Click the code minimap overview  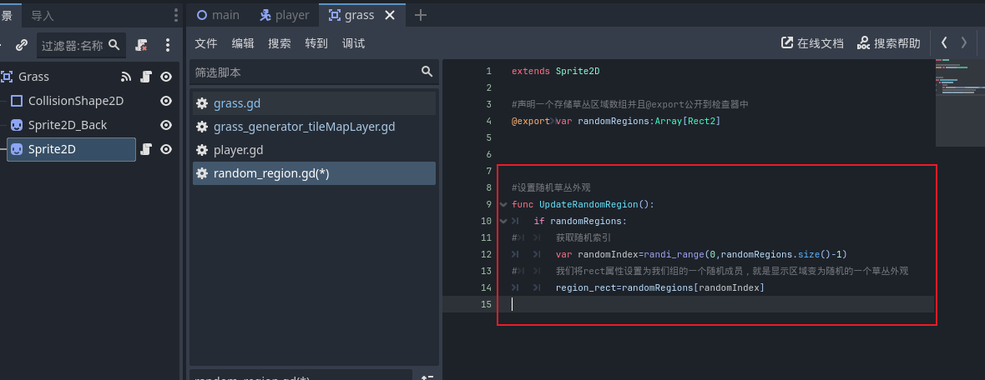coord(960,102)
